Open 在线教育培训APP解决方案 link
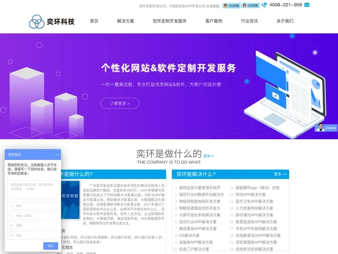 (258, 236)
